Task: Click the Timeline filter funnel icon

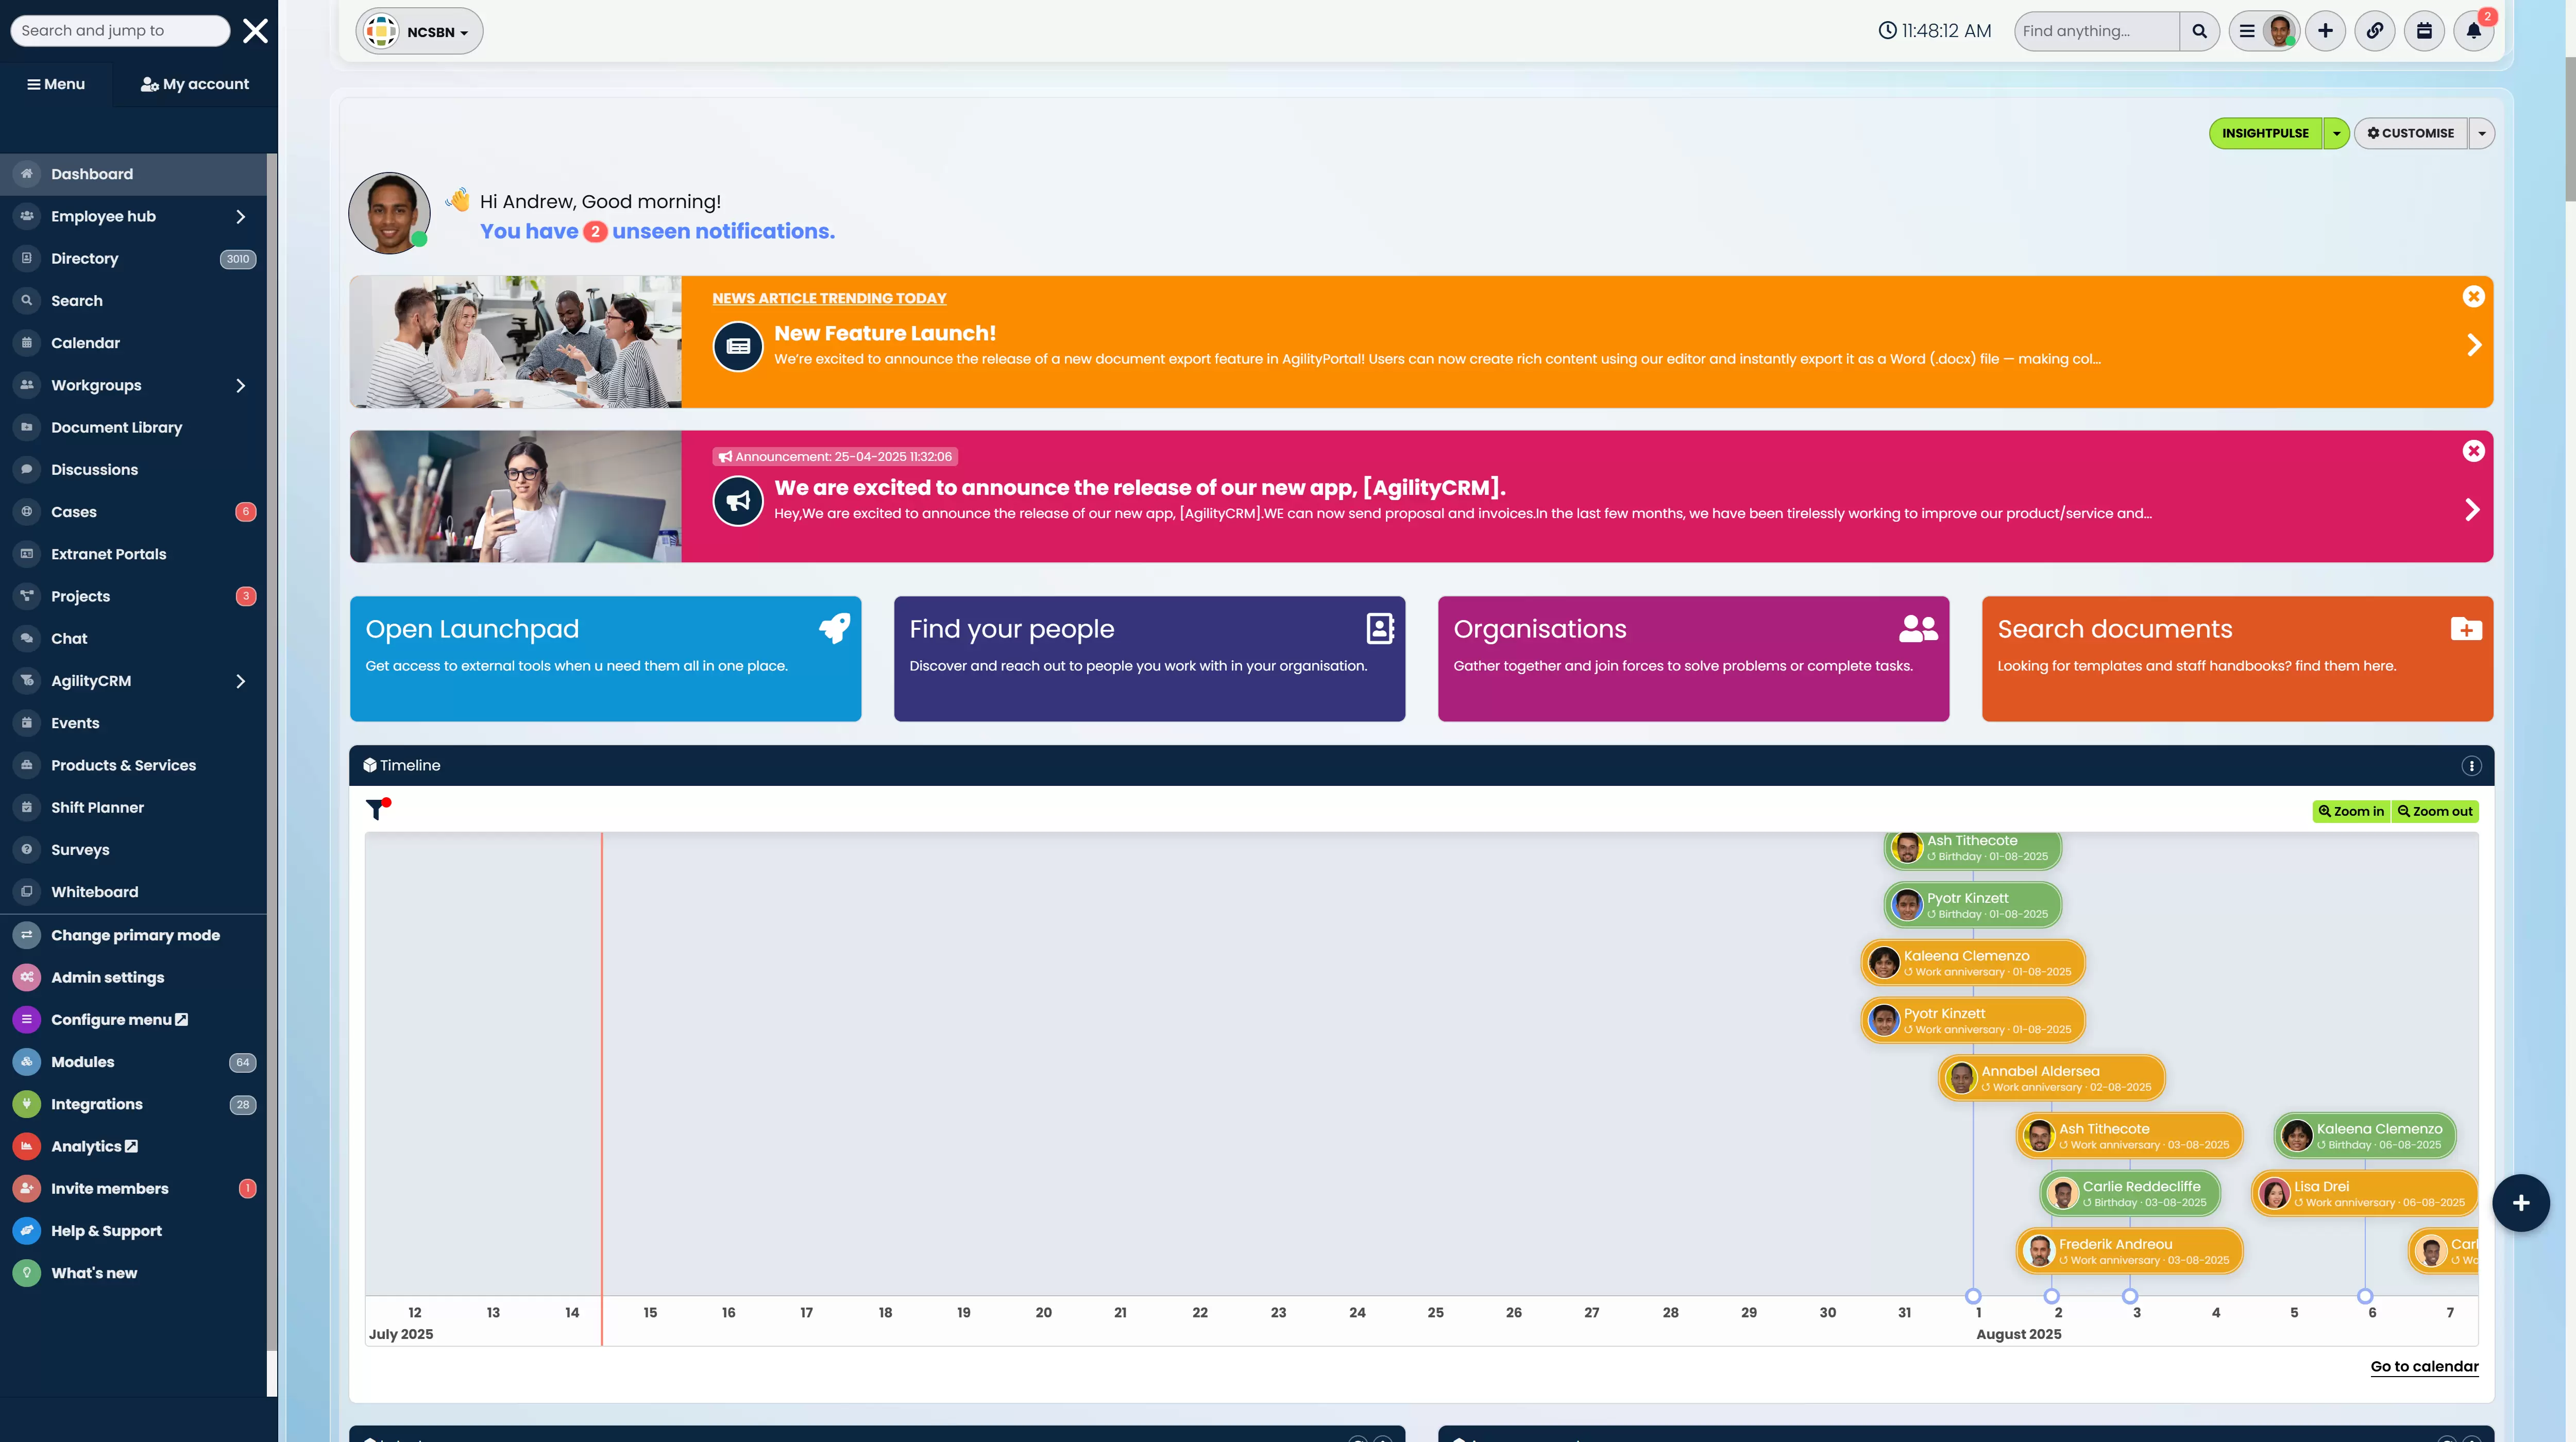Action: 376,809
